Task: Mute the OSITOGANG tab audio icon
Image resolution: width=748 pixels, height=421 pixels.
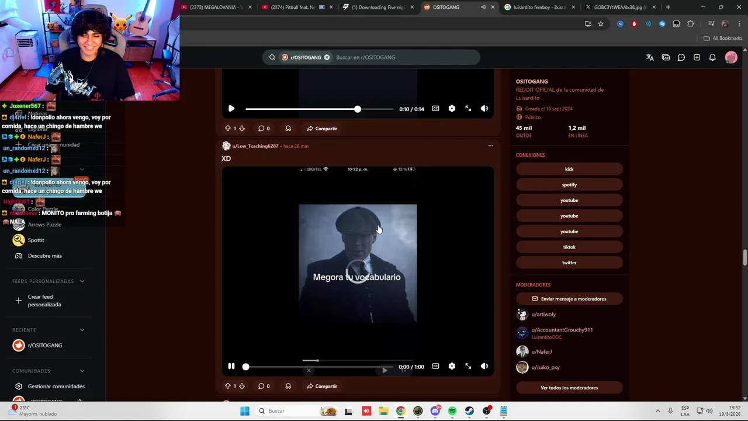Action: [483, 7]
